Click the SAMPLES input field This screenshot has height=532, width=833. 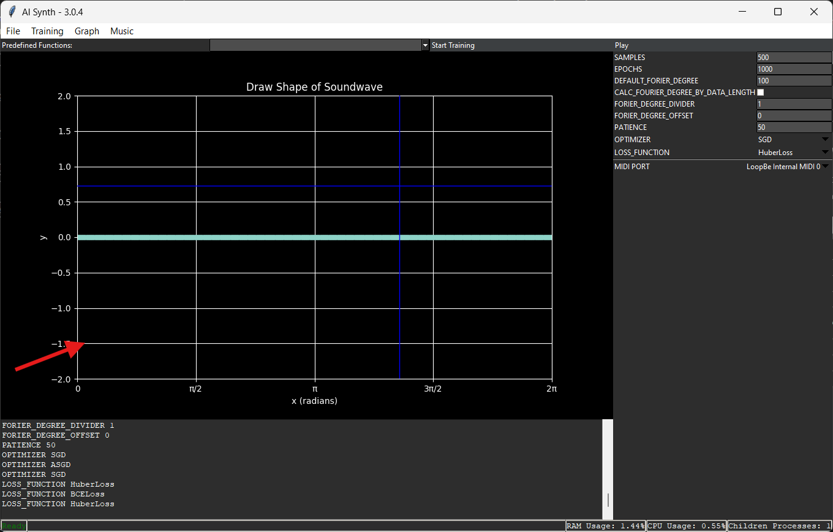point(794,58)
